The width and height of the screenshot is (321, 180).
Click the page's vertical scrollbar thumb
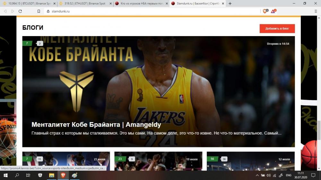(319, 130)
